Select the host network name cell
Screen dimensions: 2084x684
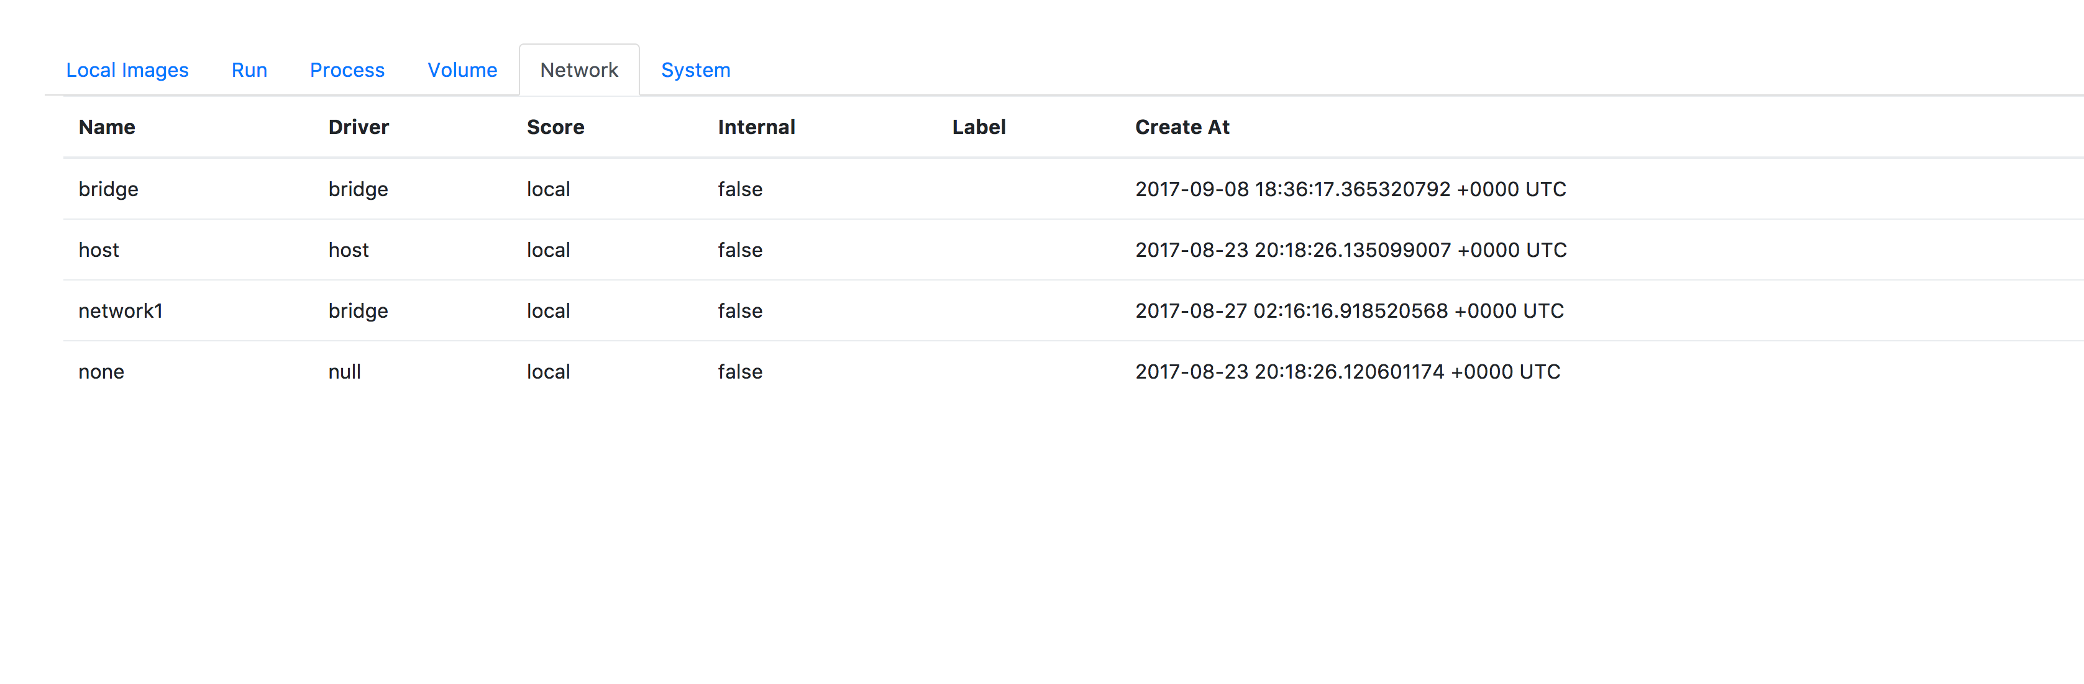[x=99, y=250]
